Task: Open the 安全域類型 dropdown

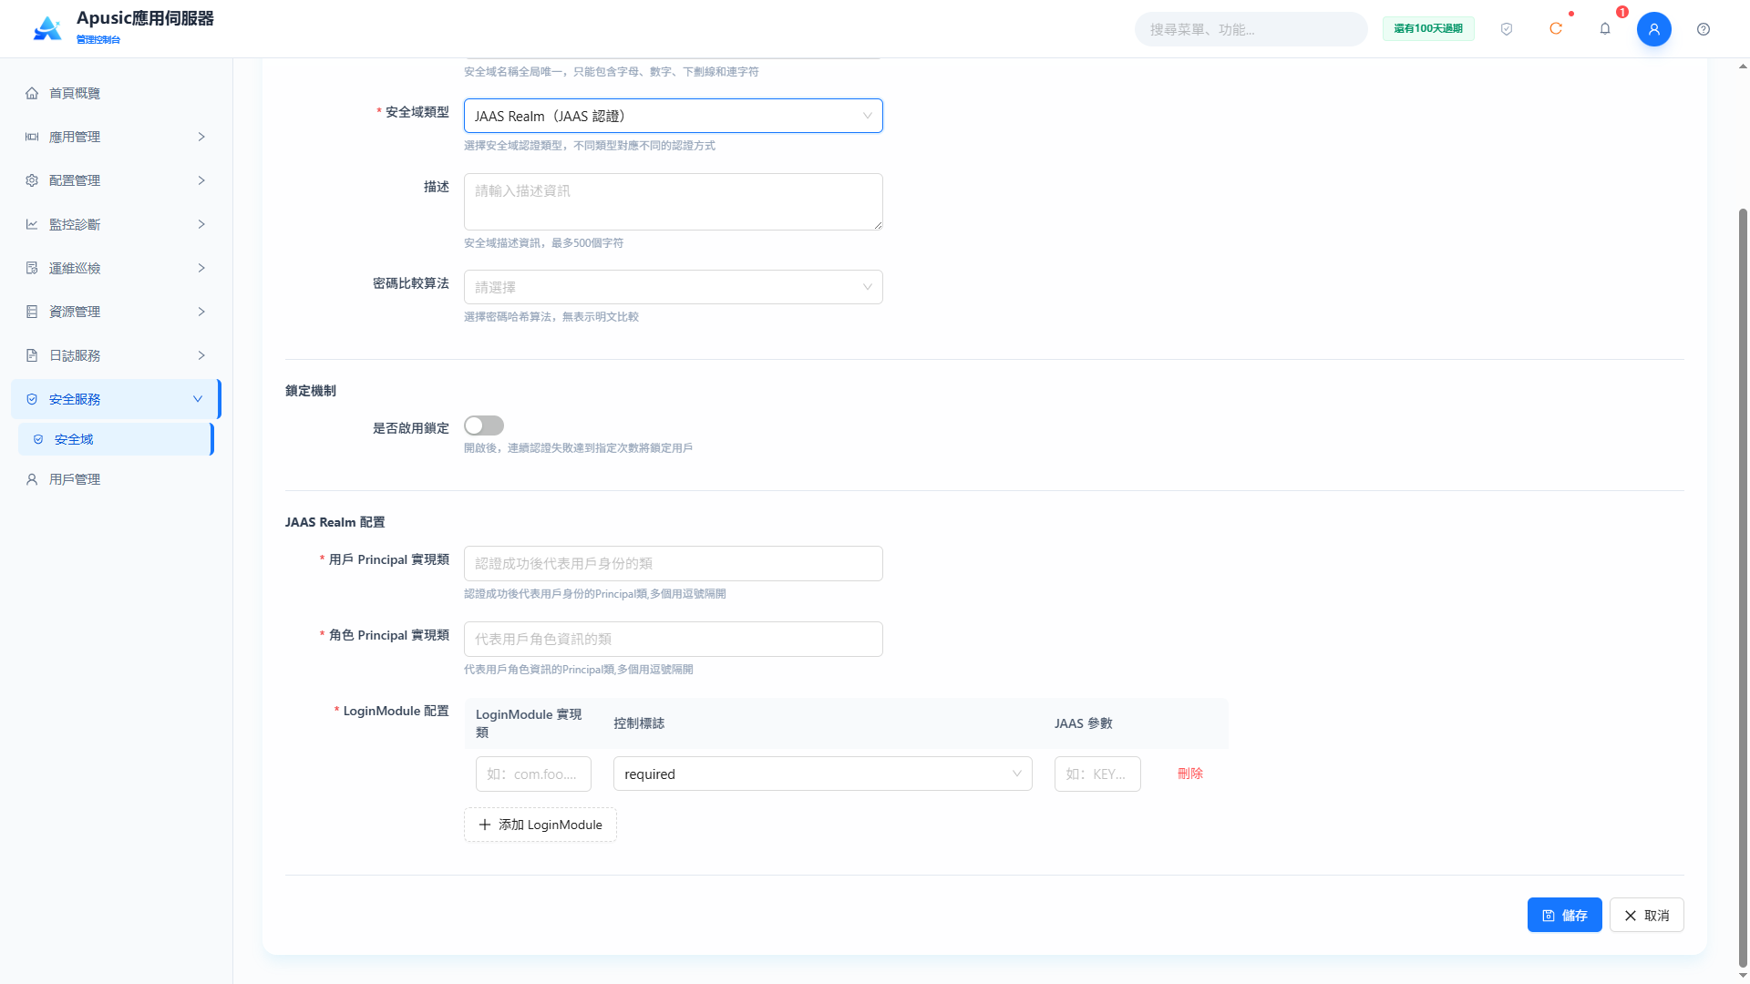Action: click(674, 116)
